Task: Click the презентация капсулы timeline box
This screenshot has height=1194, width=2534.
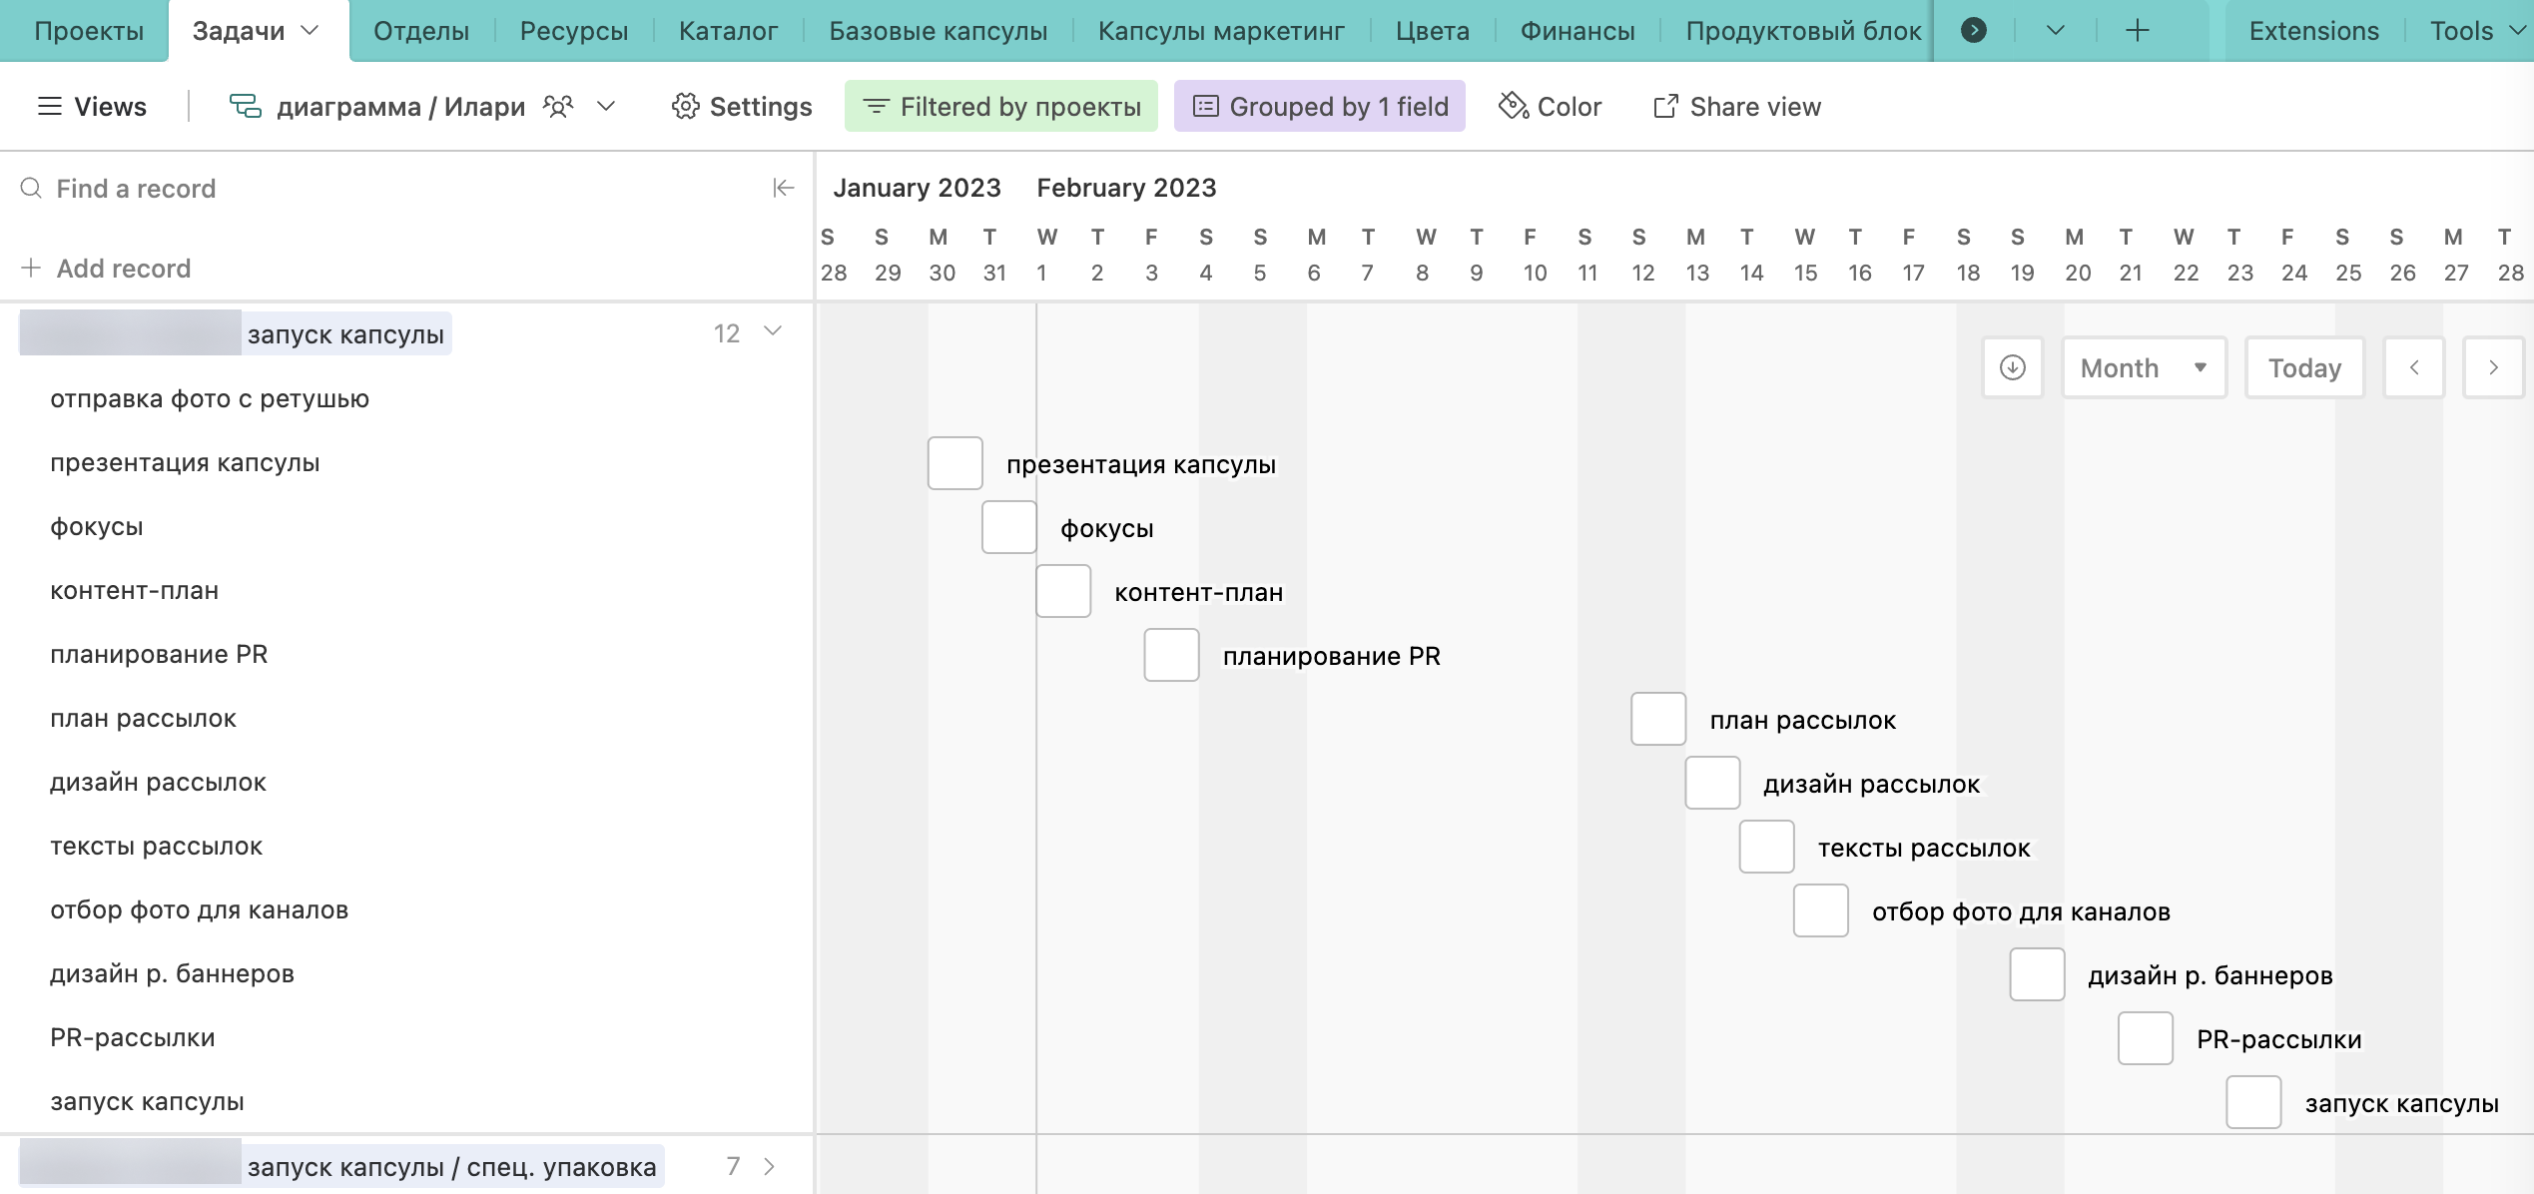Action: (x=954, y=463)
